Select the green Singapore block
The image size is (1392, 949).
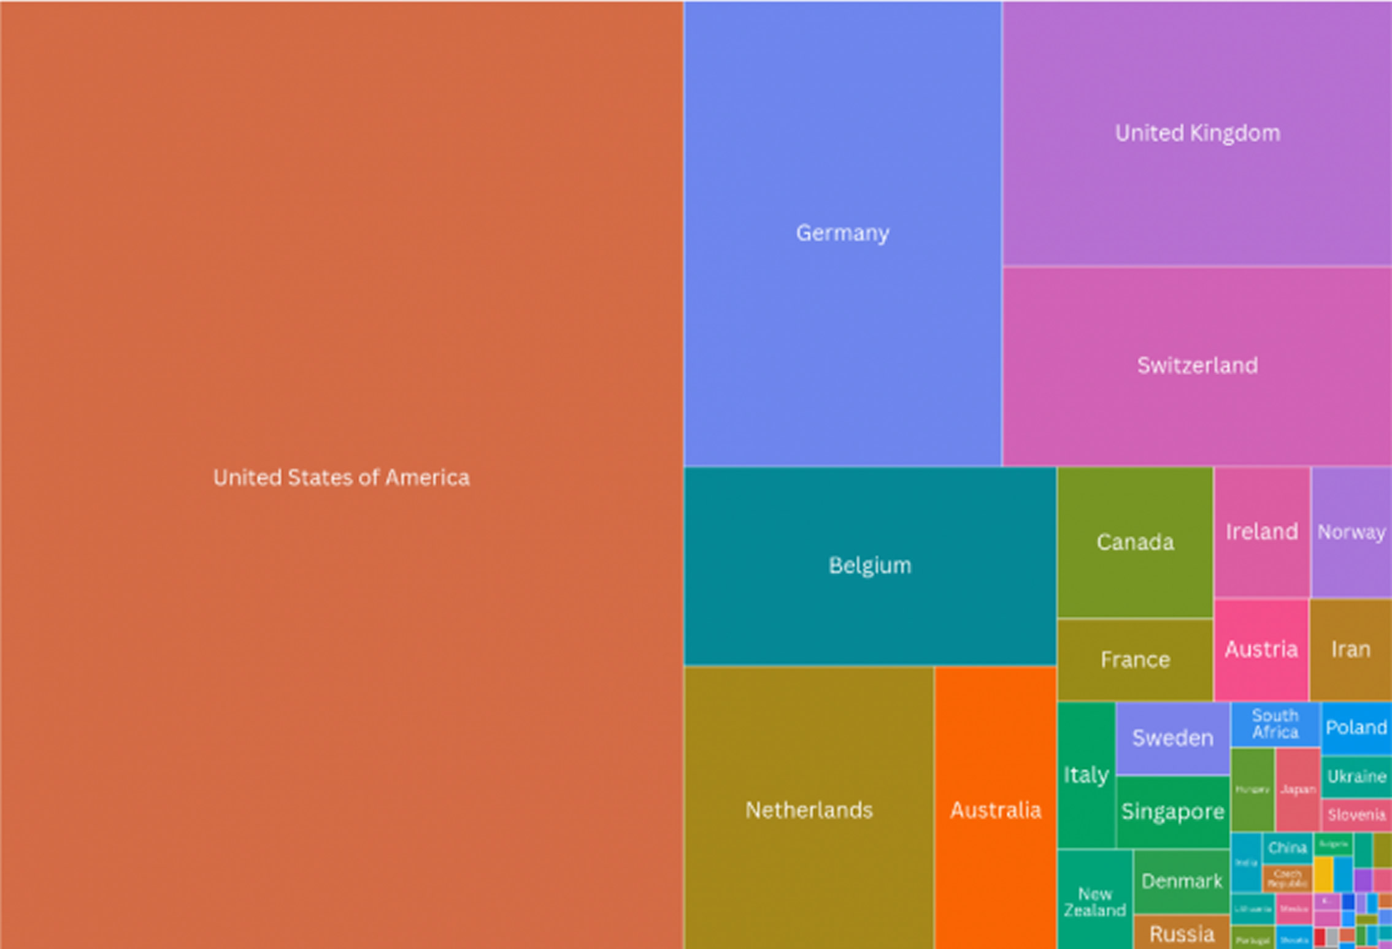pos(1172,812)
